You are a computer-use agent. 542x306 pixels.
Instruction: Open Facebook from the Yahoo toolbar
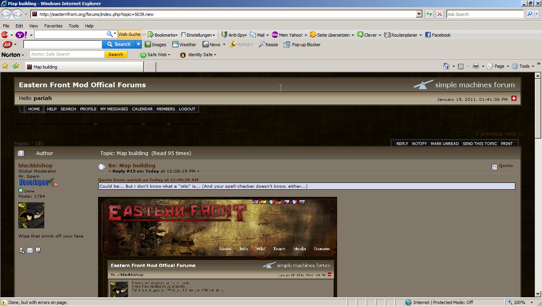tap(438, 35)
